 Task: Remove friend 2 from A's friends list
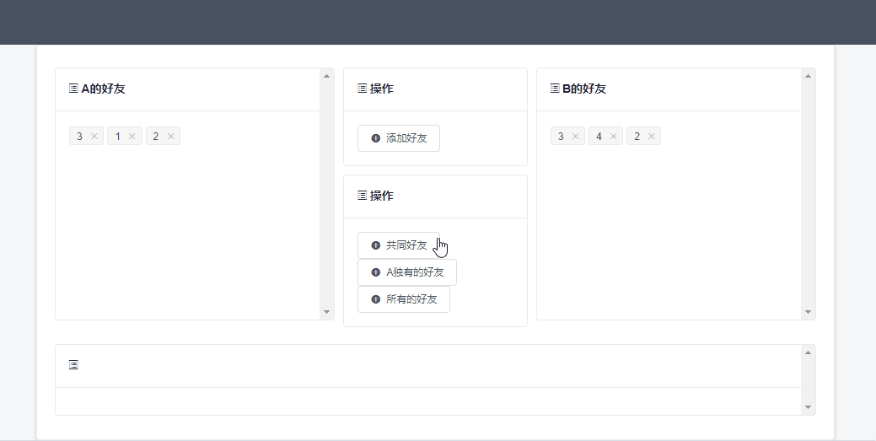170,137
